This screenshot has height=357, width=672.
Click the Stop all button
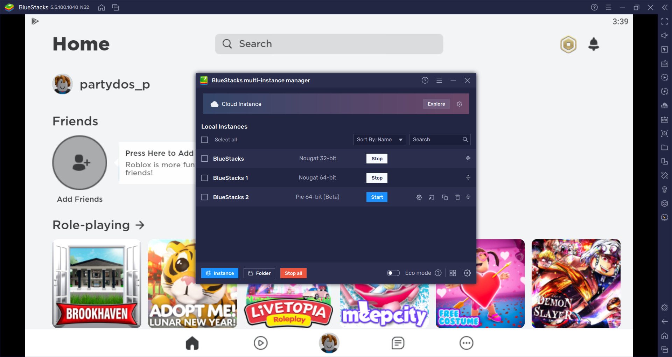[x=293, y=273]
